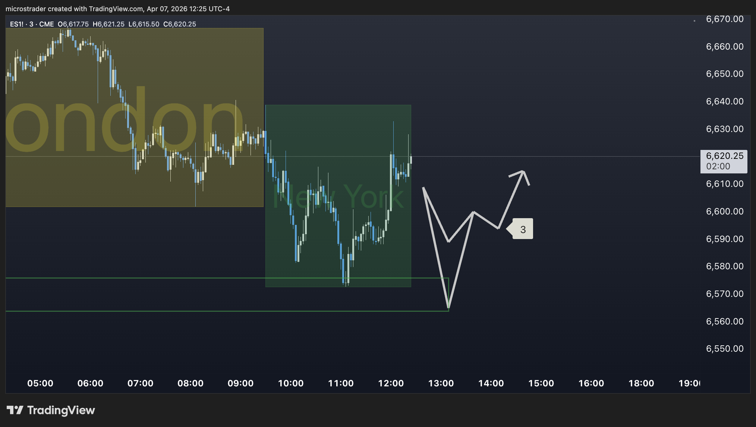Click the 13:00 time axis label
The height and width of the screenshot is (427, 756).
(x=441, y=383)
